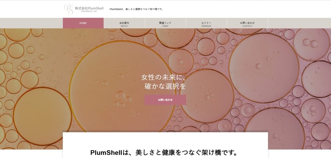Go to the HOME navigation tab
Screen dimensions: 331x158
pyautogui.click(x=83, y=23)
